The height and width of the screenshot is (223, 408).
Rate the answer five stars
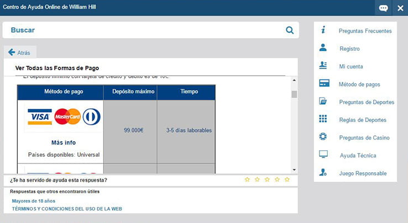(x=287, y=179)
